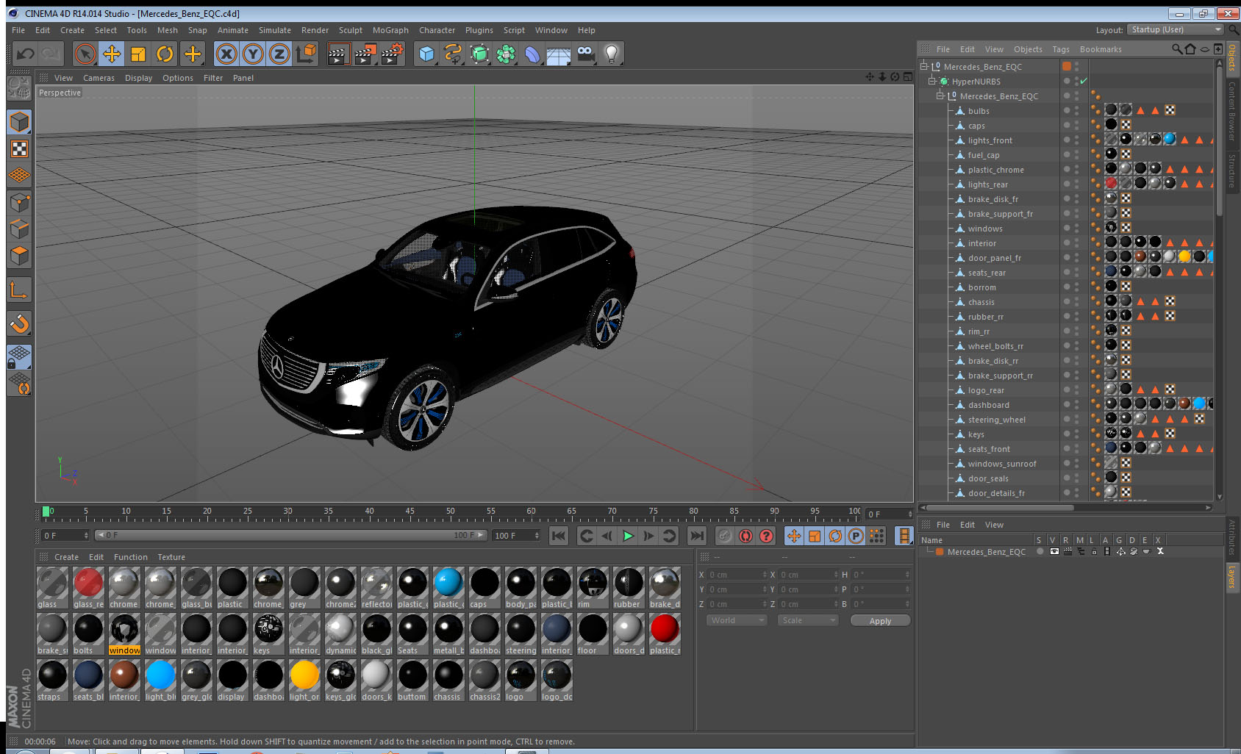The height and width of the screenshot is (754, 1241).
Task: Select the Scale tool in top toolbar
Action: coord(138,54)
